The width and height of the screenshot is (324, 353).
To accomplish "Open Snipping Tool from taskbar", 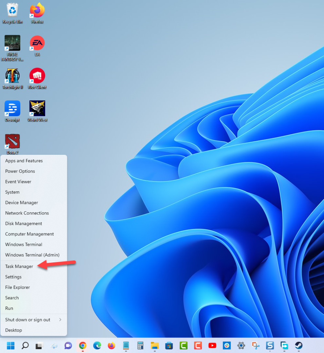I will [x=255, y=345].
